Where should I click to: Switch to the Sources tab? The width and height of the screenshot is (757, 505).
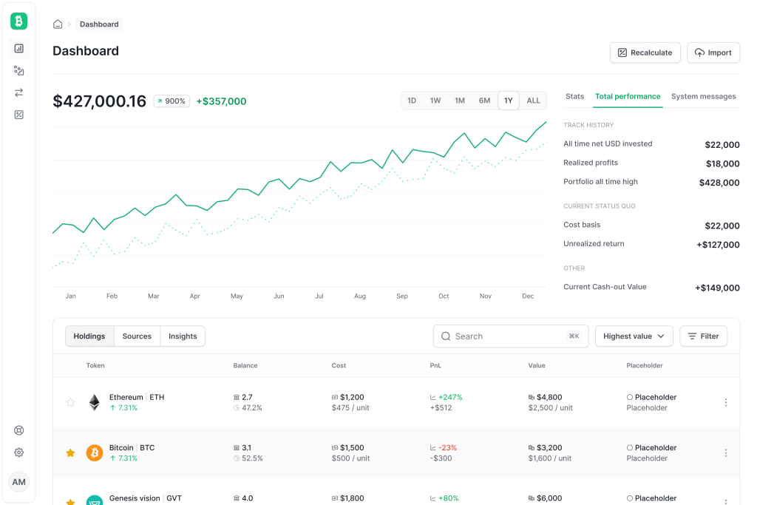(x=137, y=336)
